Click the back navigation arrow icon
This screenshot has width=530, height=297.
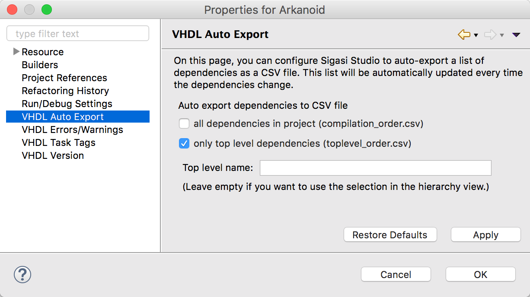click(x=464, y=35)
